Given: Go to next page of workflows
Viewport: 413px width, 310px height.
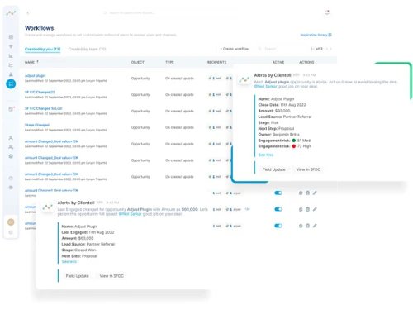Looking at the screenshot, I should (330, 49).
